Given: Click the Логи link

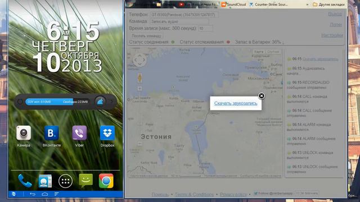Looking at the screenshot, I should point(336,25).
